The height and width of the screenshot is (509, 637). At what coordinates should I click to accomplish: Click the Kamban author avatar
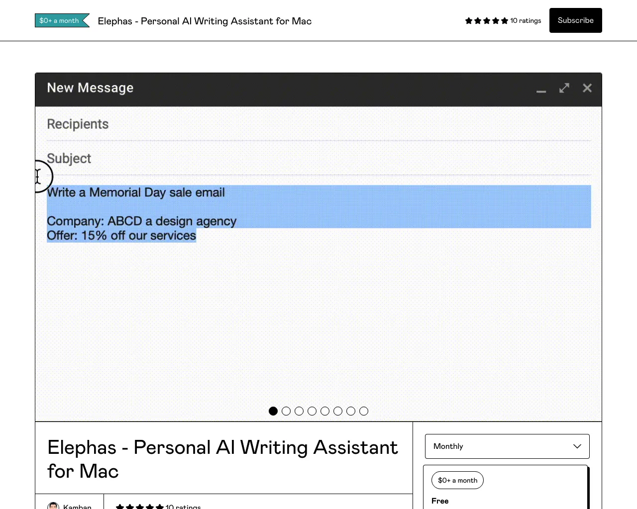tap(53, 506)
